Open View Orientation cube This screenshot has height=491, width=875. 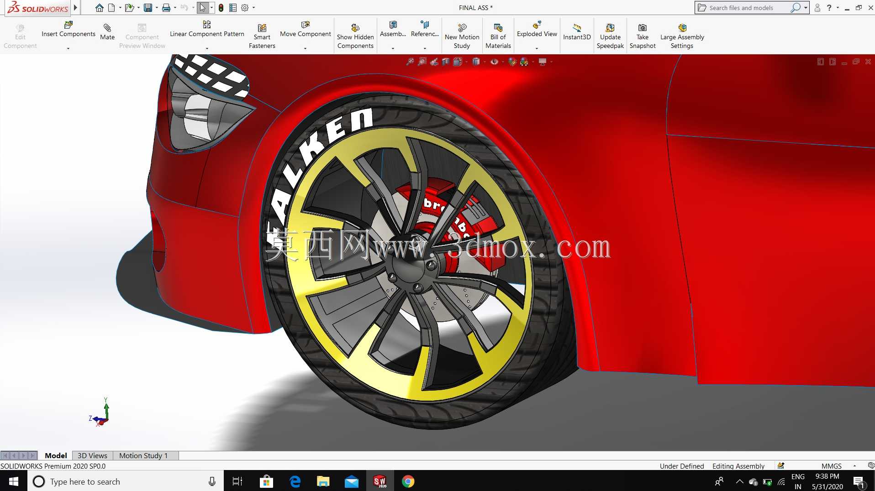click(x=458, y=62)
